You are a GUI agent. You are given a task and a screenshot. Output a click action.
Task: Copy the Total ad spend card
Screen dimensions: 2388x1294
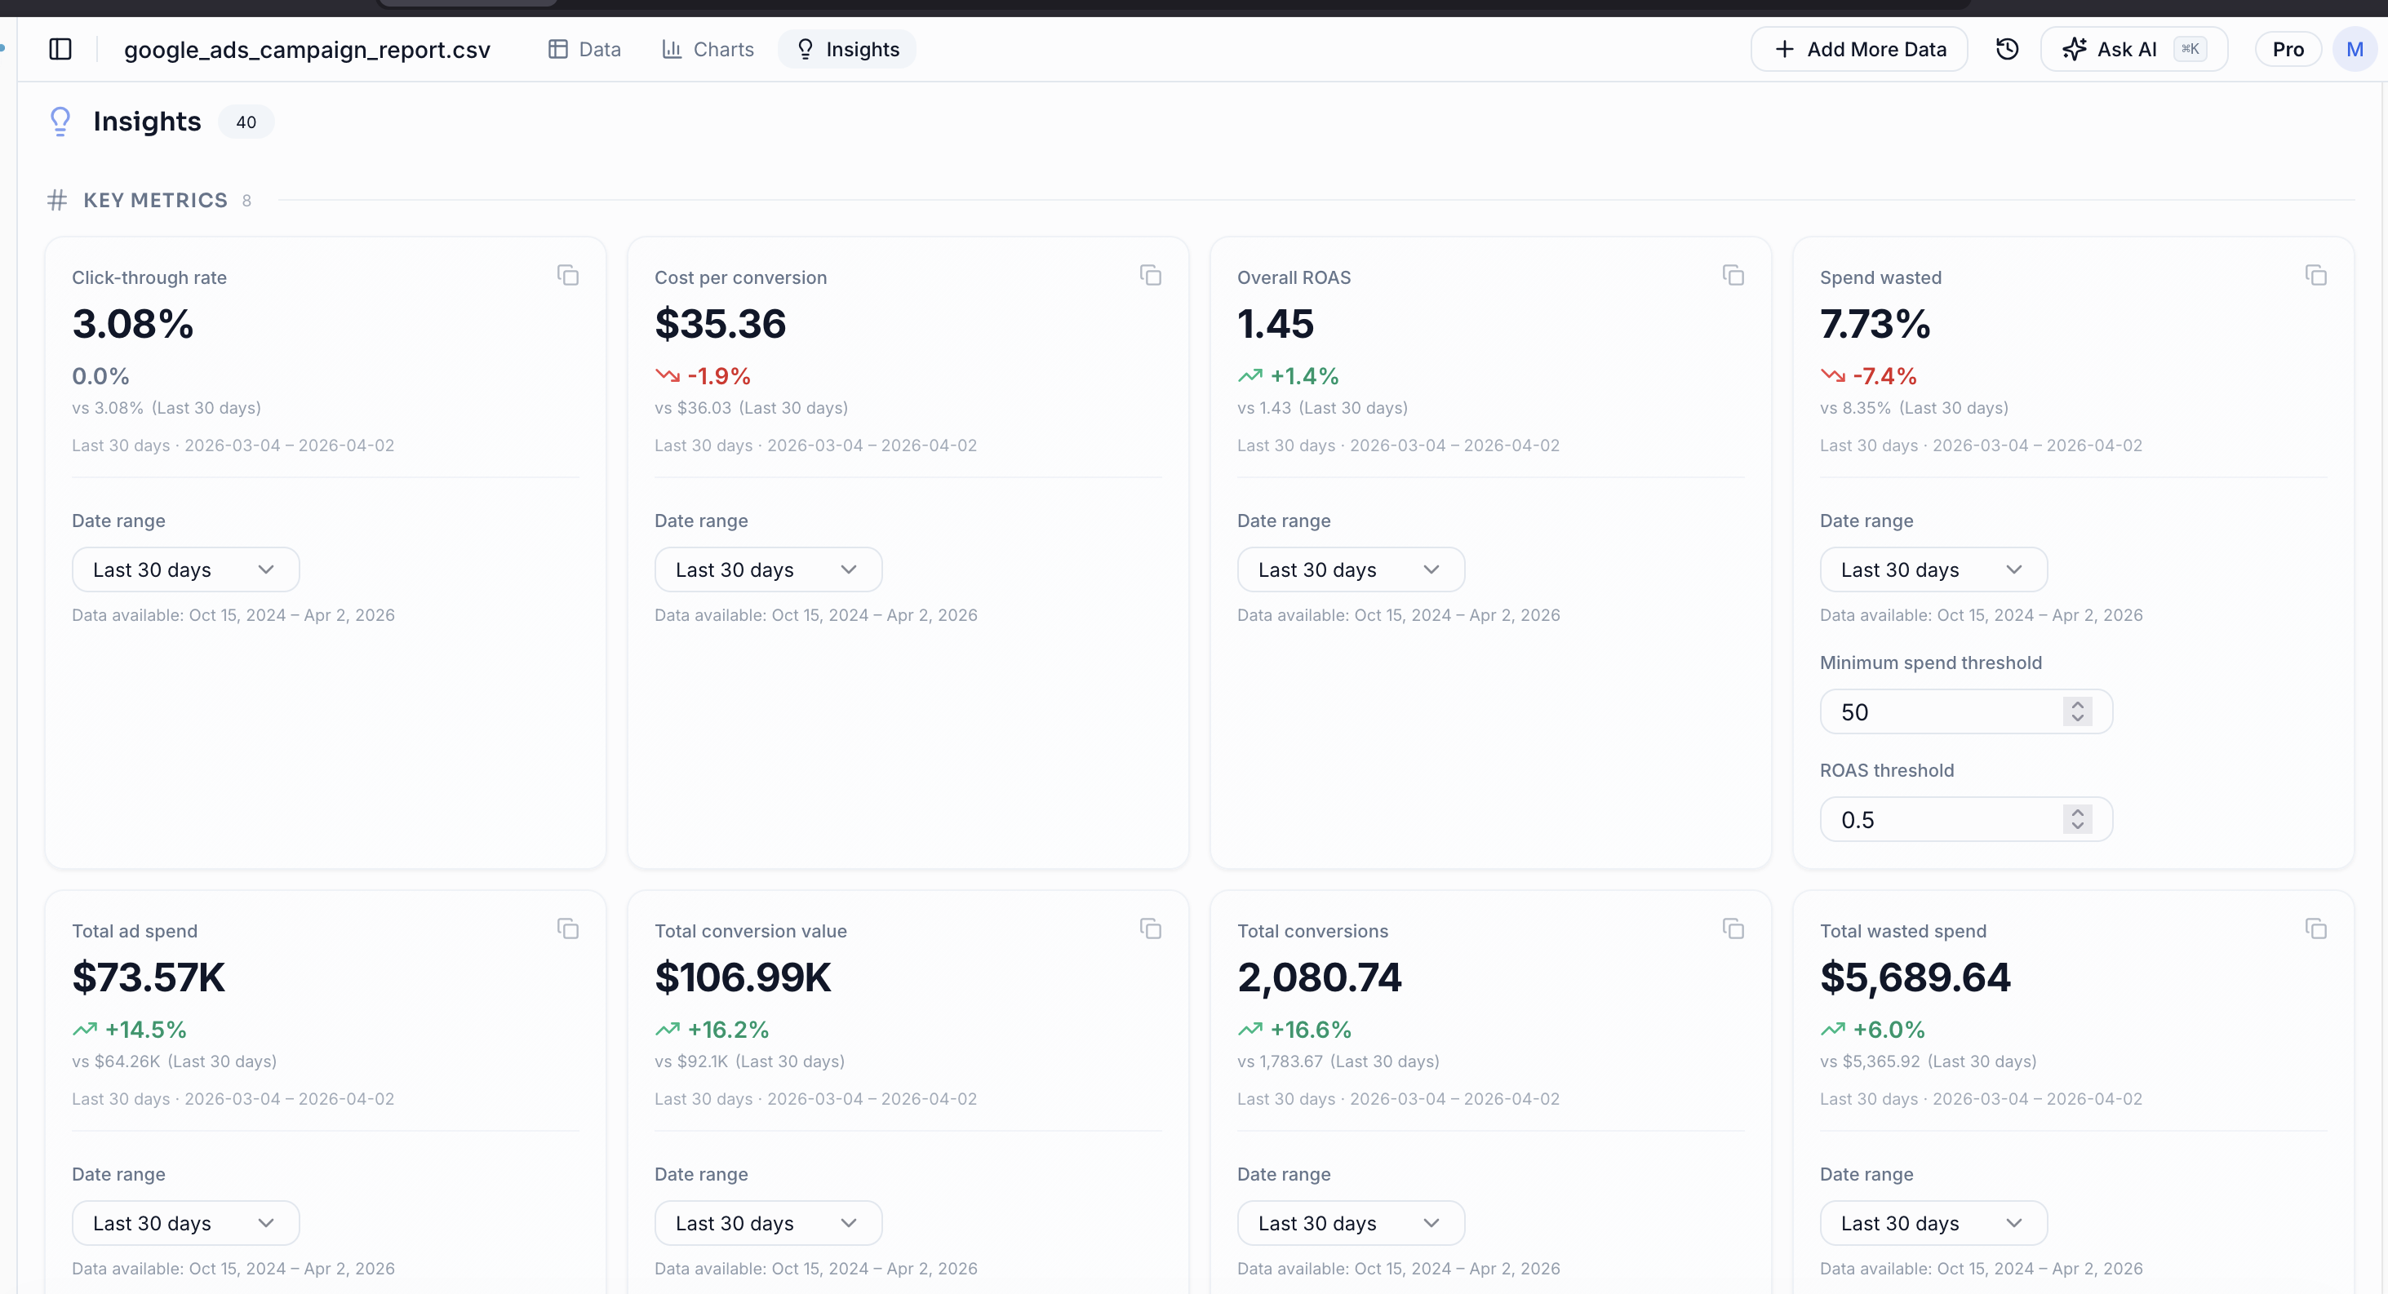tap(567, 928)
